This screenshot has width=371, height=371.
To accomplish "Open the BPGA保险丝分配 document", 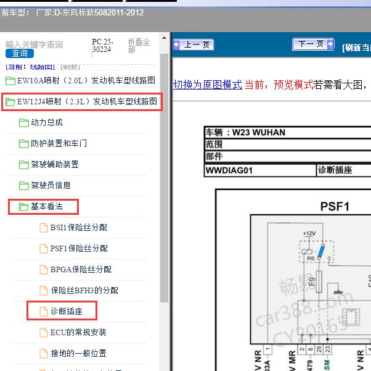I will (81, 269).
